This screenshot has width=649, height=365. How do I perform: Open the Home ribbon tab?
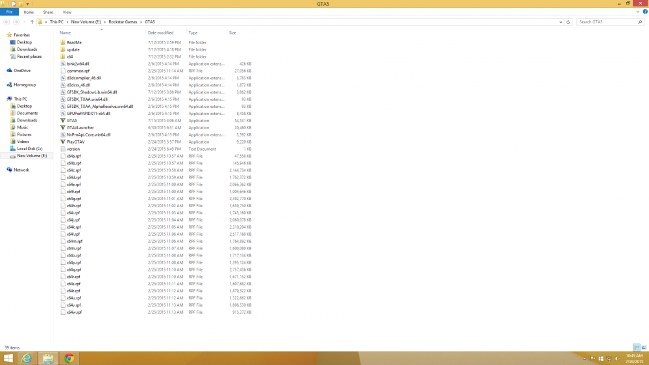coord(29,12)
